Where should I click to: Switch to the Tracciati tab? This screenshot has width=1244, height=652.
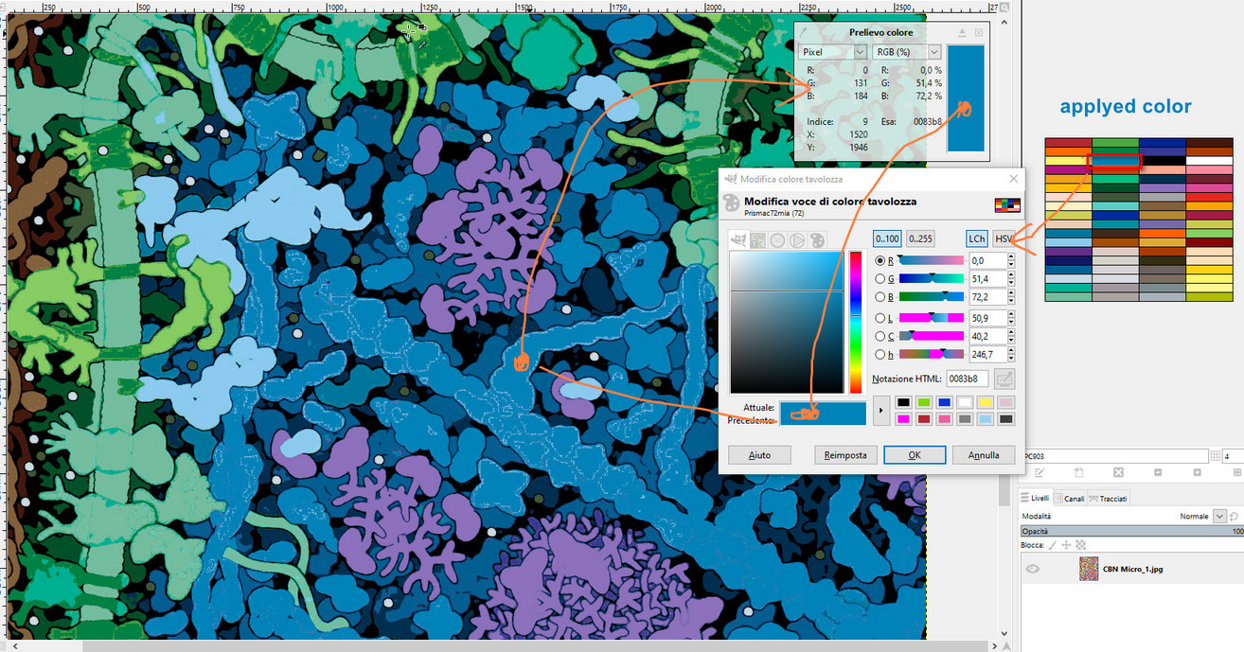tap(1108, 498)
